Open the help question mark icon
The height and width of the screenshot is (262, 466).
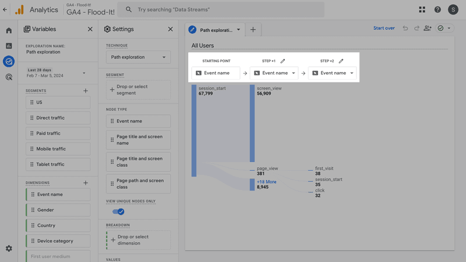click(x=437, y=9)
